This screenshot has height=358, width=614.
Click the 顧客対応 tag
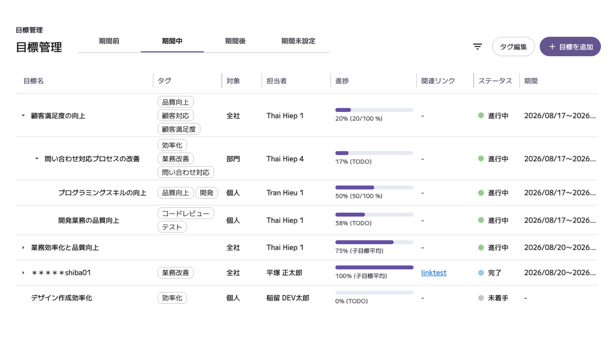pos(176,115)
